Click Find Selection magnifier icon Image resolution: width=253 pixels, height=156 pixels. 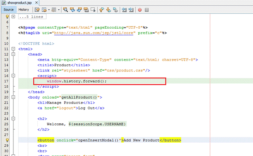pos(66,10)
